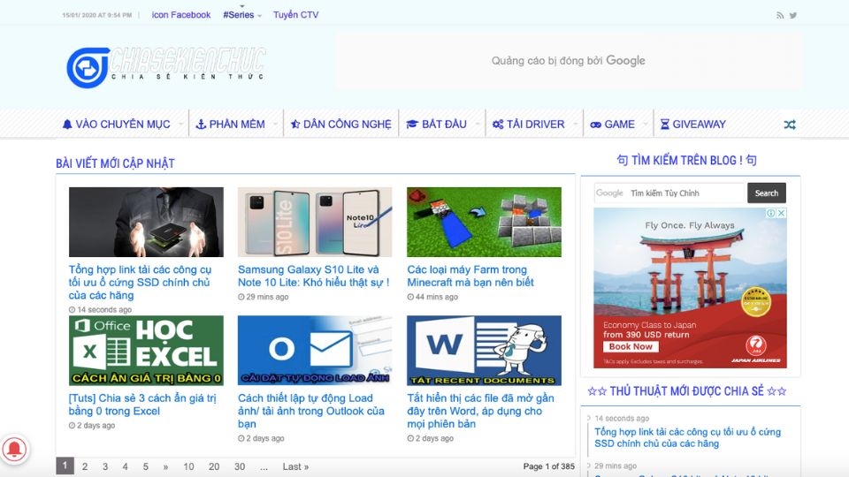The image size is (849, 477).
Task: Expand the #Series dropdown
Action: tap(259, 16)
